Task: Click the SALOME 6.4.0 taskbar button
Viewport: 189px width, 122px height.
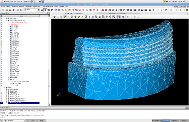Action: (35, 121)
